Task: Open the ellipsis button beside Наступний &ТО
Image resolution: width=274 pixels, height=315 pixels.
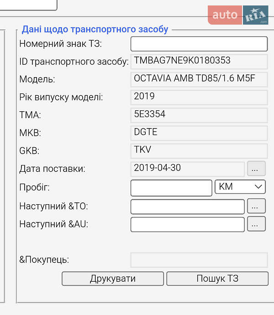Action: (256, 206)
